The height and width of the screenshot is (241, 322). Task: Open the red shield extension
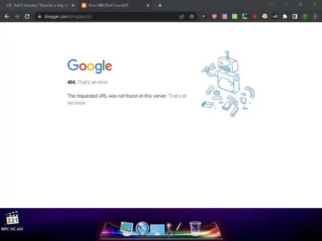point(214,16)
